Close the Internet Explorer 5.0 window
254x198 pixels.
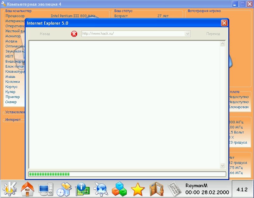224,23
